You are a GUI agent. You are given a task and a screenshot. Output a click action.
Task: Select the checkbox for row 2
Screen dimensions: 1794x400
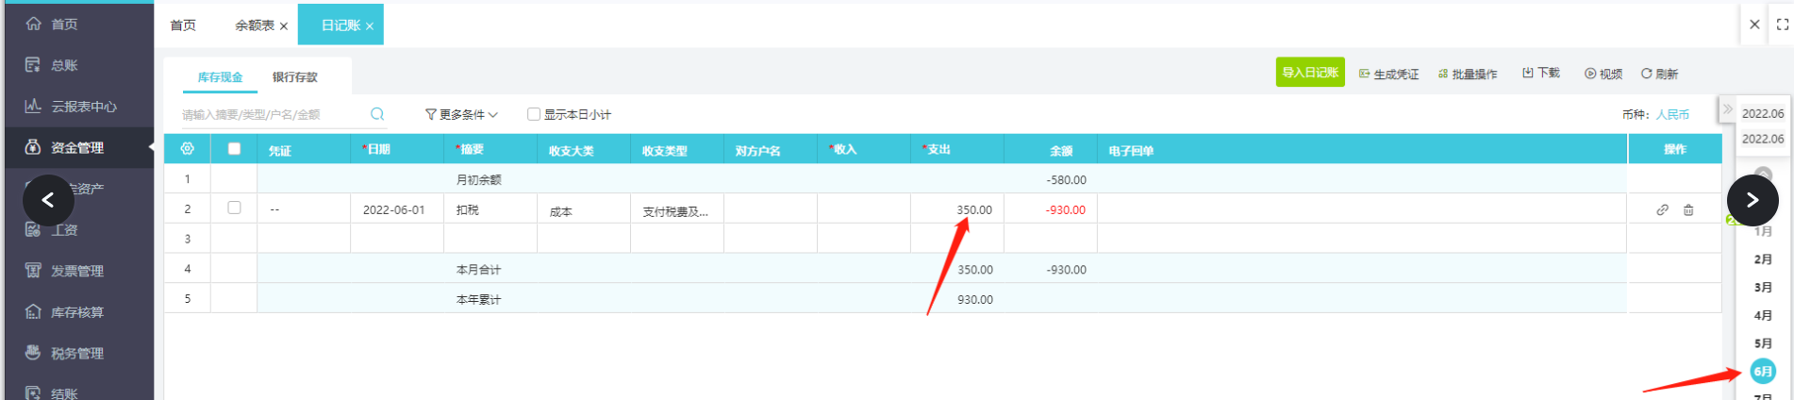(x=234, y=208)
